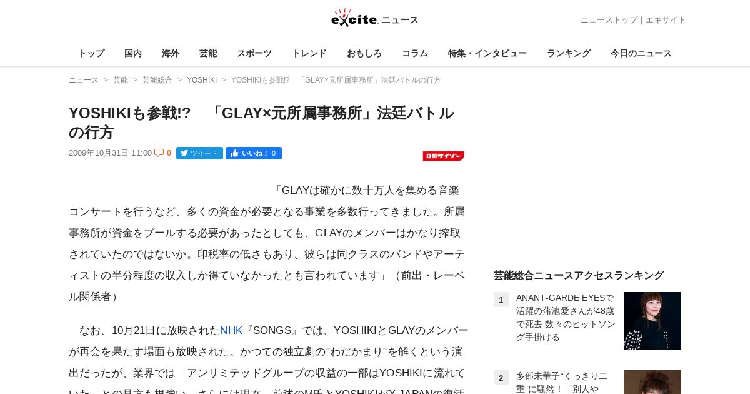The image size is (750, 394).
Task: Open the 芸能 nav item
Action: pos(208,53)
